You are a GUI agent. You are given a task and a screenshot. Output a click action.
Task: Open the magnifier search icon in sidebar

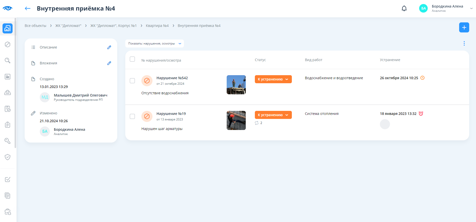8,61
